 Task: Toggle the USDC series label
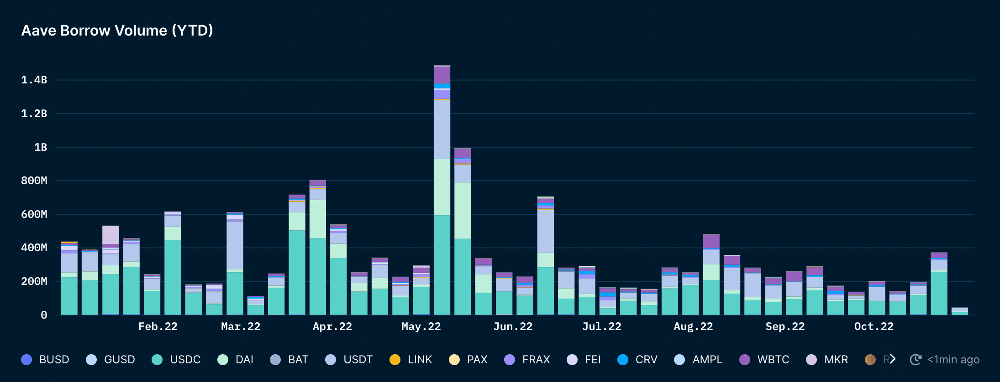pos(185,360)
